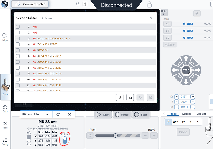Toggle the Info/Size switch

(x=29, y=139)
